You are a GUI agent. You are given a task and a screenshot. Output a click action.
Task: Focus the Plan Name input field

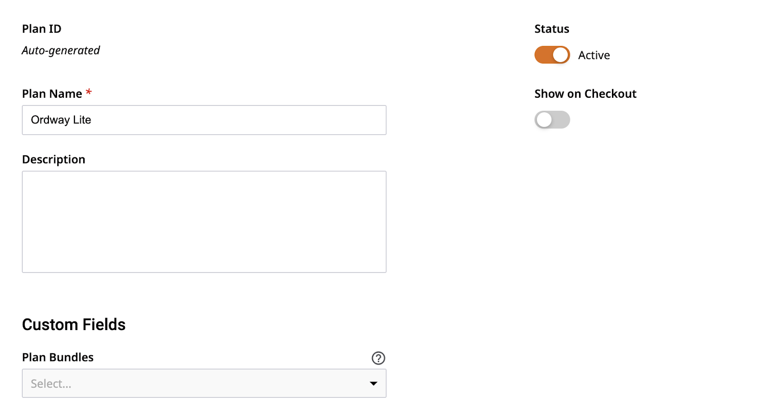click(x=204, y=120)
